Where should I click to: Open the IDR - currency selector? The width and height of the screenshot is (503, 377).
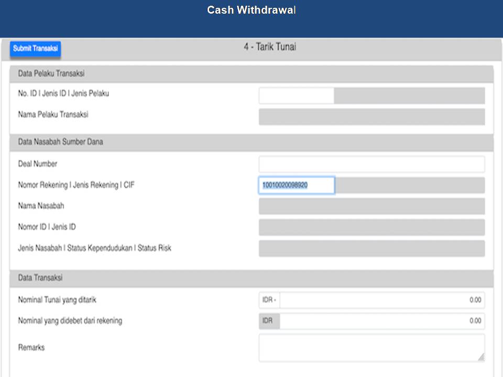coord(270,301)
